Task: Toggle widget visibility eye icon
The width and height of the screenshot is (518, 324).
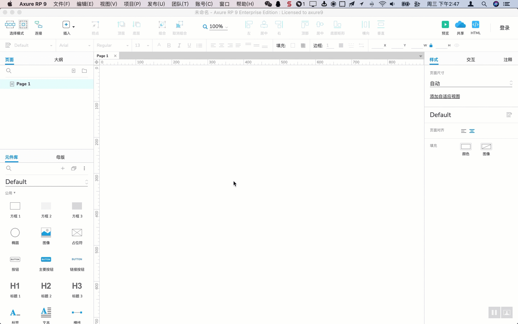Action: (x=457, y=45)
